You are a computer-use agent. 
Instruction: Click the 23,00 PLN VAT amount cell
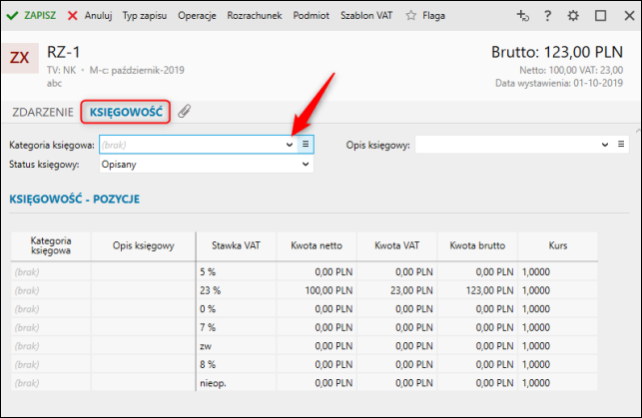tap(396, 290)
